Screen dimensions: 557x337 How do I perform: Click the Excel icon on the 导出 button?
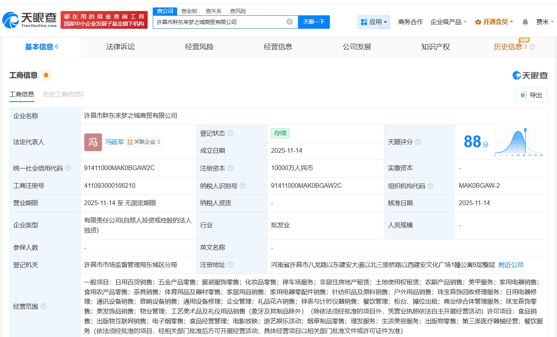[524, 95]
